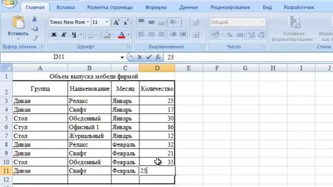Switch to the Разработчик tab

(x=299, y=7)
